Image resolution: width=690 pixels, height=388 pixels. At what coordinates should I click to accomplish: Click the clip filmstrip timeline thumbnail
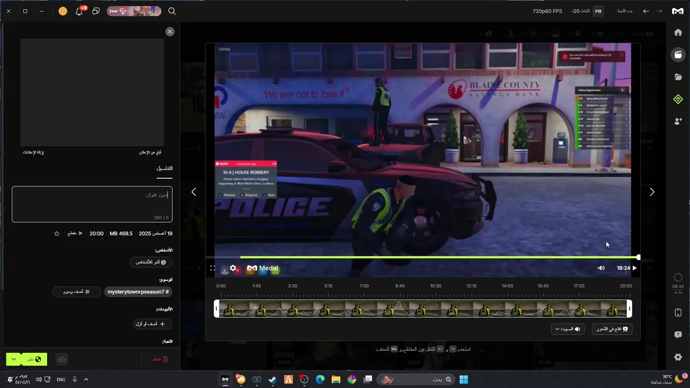(x=423, y=309)
